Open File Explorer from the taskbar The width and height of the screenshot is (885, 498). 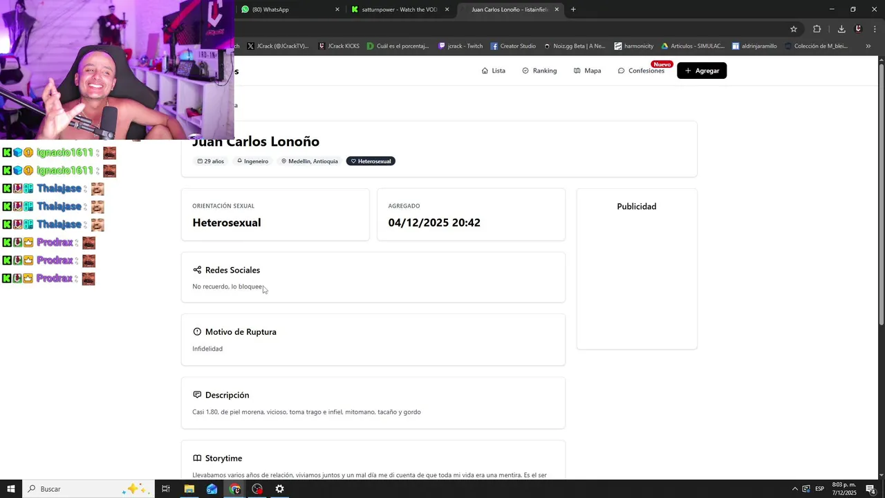[189, 489]
